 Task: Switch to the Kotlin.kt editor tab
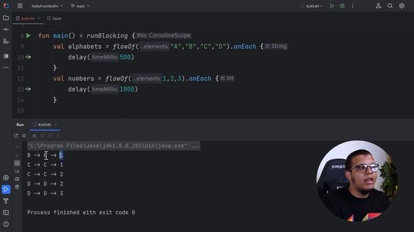[x=27, y=19]
